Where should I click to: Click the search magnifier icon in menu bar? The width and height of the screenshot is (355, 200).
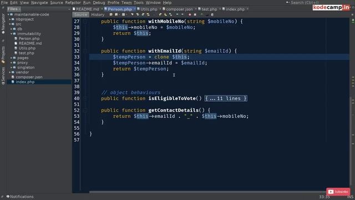[287, 2]
